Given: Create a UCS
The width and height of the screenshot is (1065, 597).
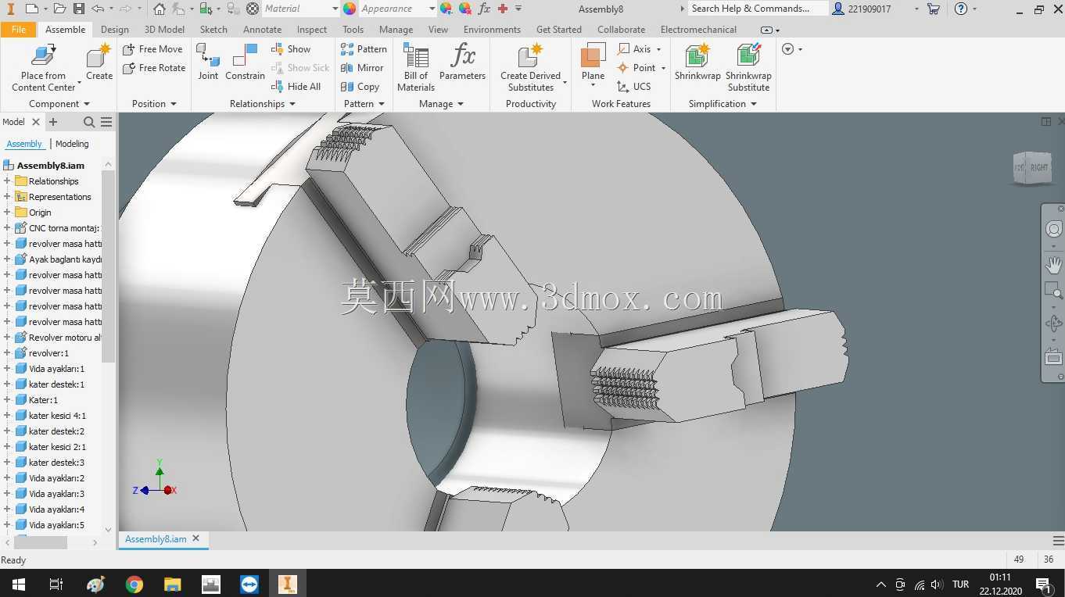Looking at the screenshot, I should pos(633,87).
